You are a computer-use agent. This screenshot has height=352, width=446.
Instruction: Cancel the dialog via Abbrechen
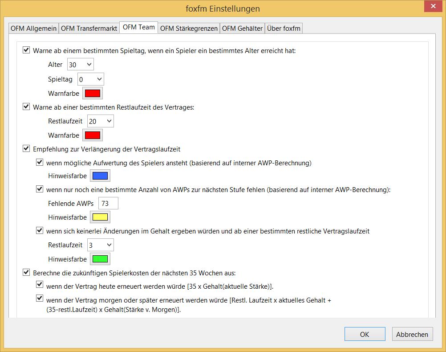coord(412,334)
